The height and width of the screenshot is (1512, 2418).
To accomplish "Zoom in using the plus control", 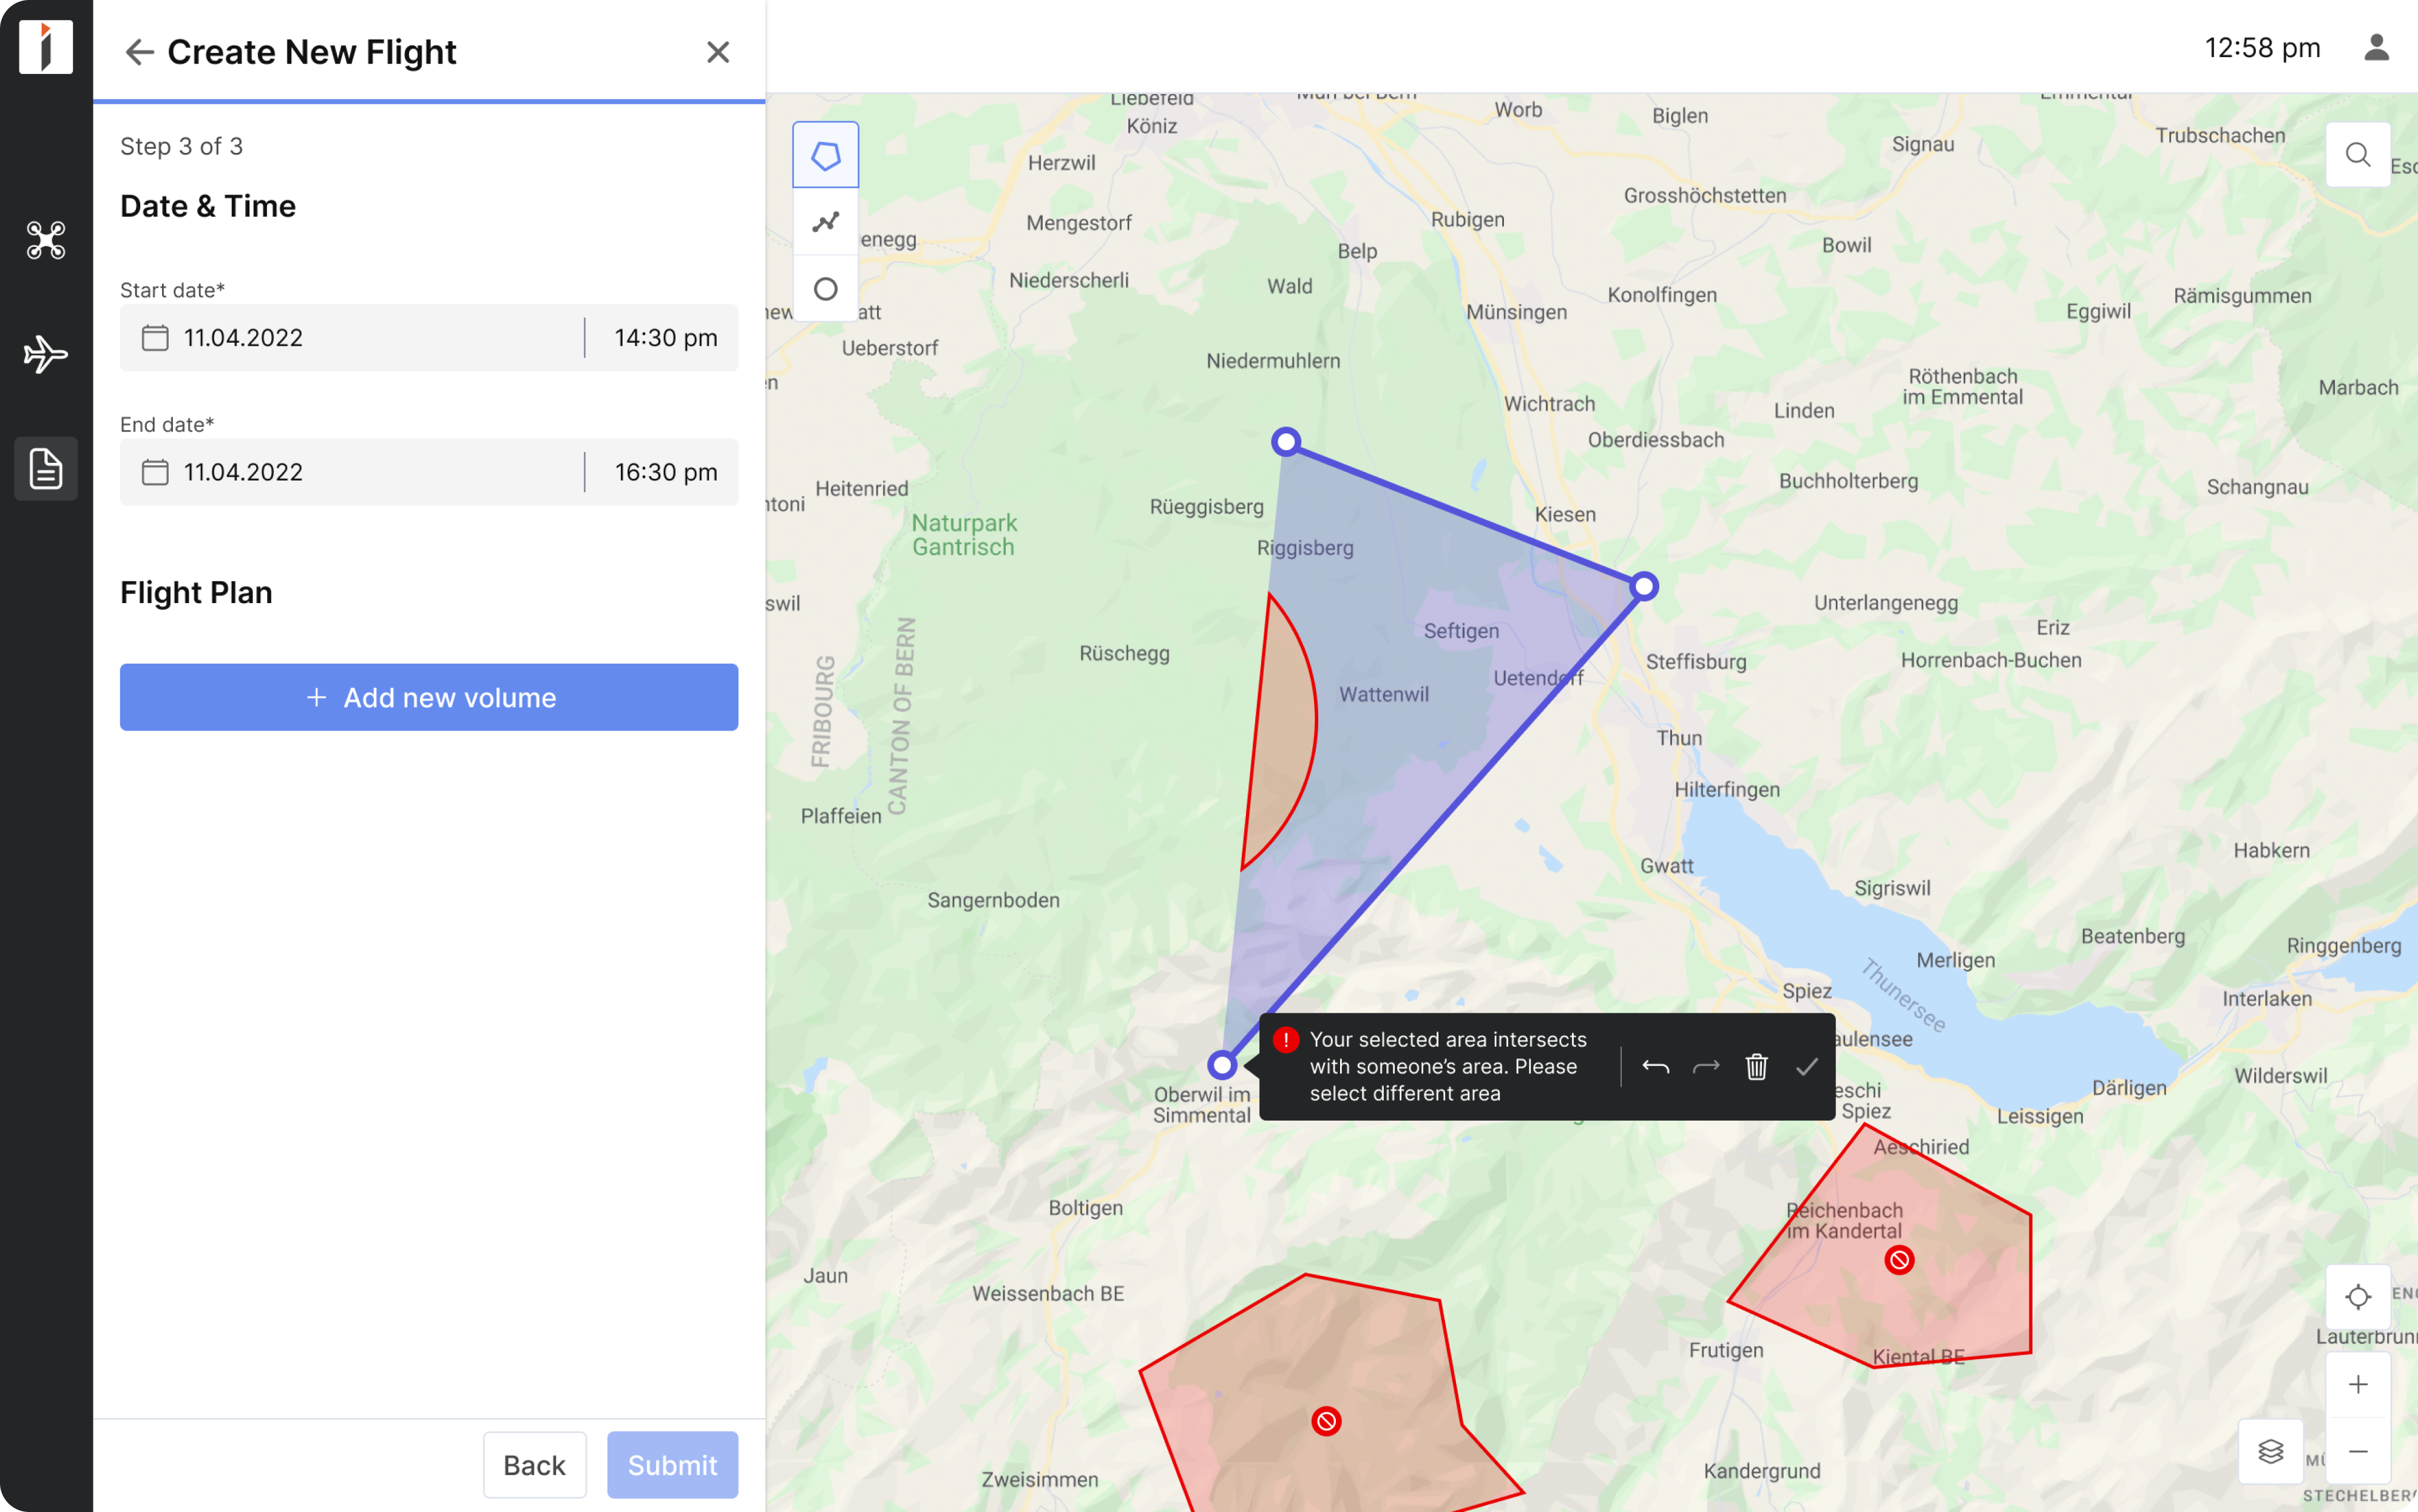I will (2358, 1384).
